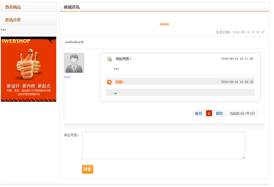Open the user avatar thumbnail
This screenshot has width=274, height=187.
click(74, 63)
